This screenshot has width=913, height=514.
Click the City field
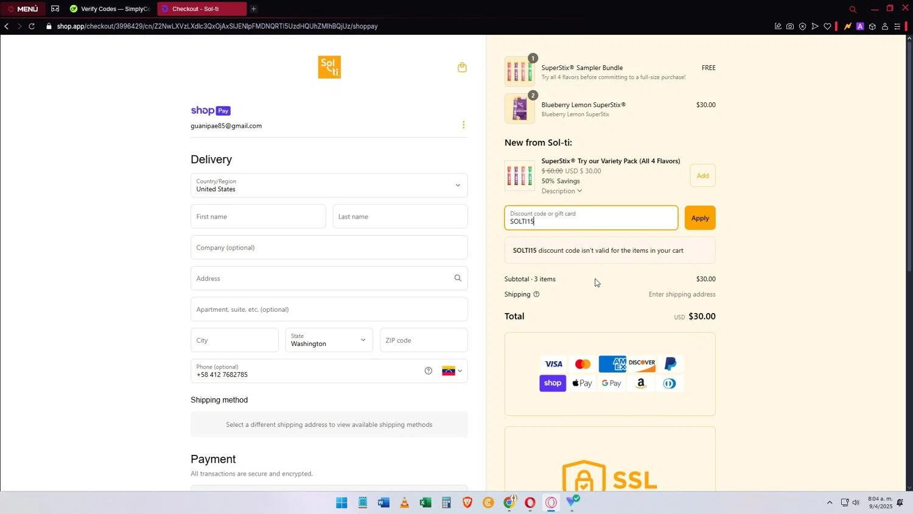point(234,340)
